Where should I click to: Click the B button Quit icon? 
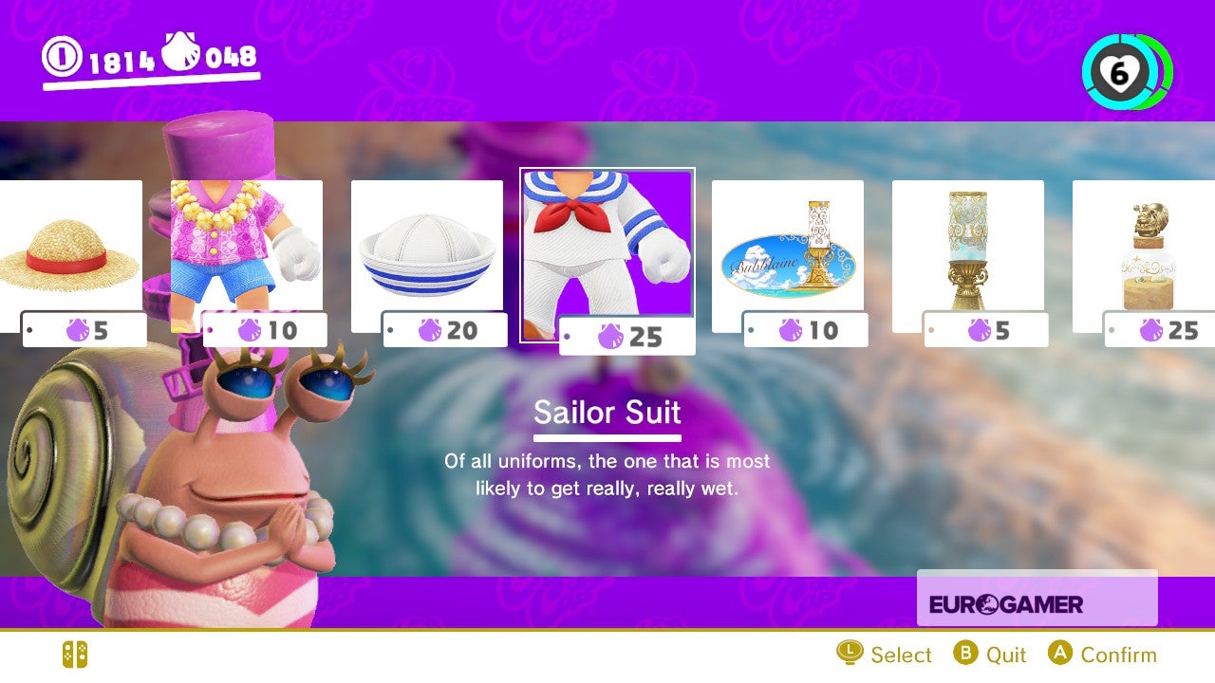pos(965,653)
